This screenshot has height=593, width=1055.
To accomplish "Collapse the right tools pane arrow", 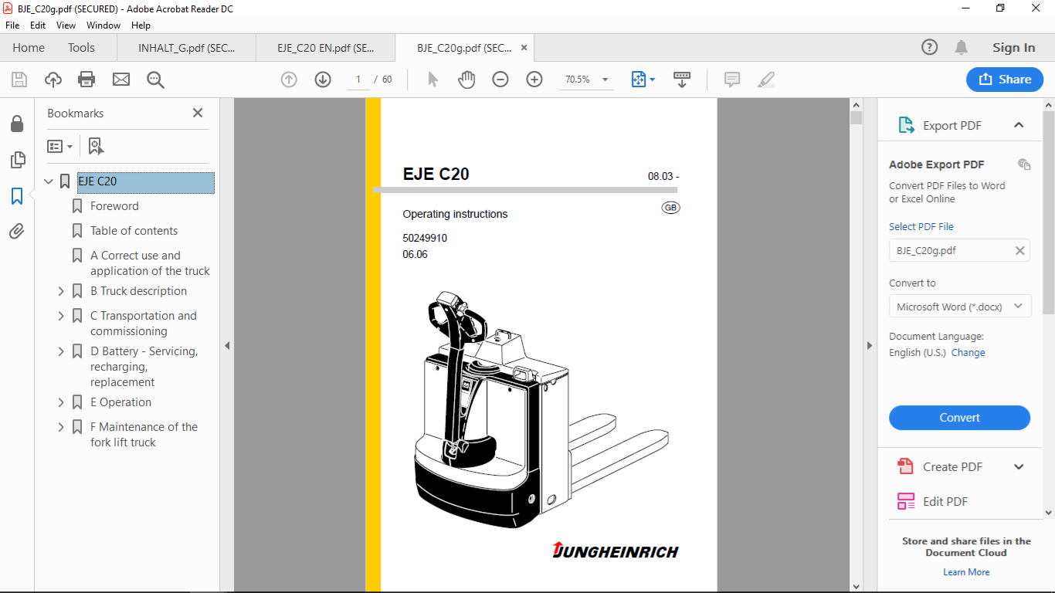I will (870, 346).
